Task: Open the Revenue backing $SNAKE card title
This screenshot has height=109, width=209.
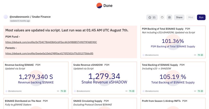Action: click(x=19, y=65)
